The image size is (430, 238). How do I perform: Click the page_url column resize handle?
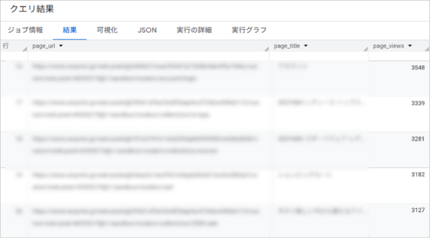click(x=266, y=49)
